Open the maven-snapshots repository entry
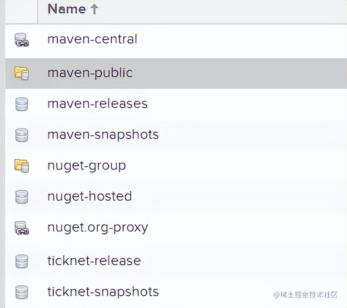This screenshot has height=308, width=347. [103, 134]
